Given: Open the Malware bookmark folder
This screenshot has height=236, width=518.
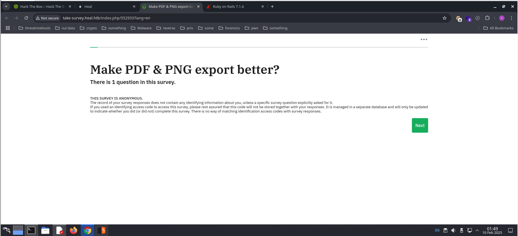Looking at the screenshot, I should point(141,28).
